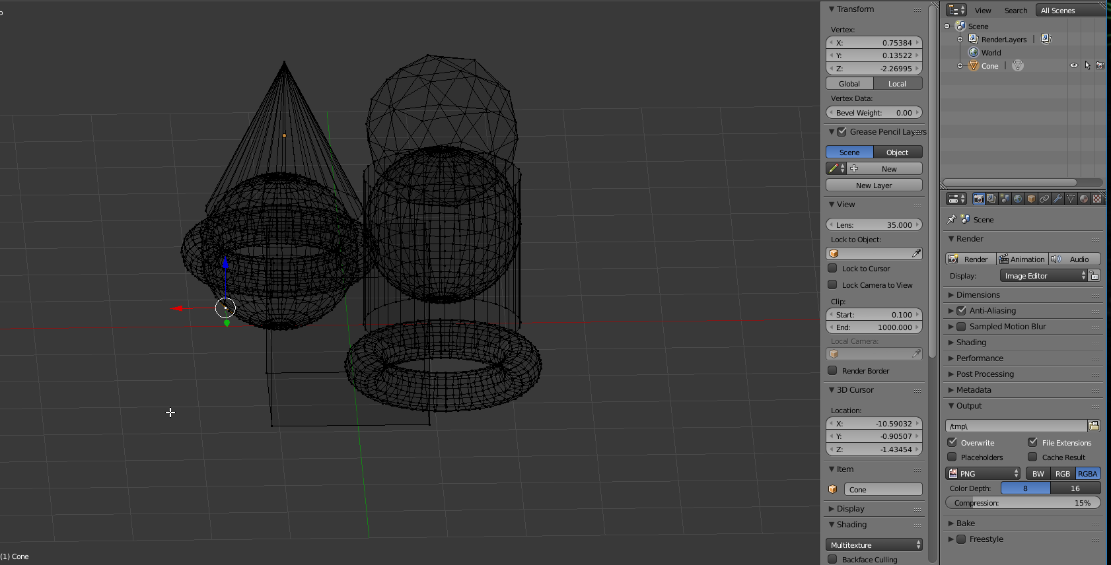Click the RenderLayers icon in the outliner
Screen dimensions: 1111x565
pos(974,39)
